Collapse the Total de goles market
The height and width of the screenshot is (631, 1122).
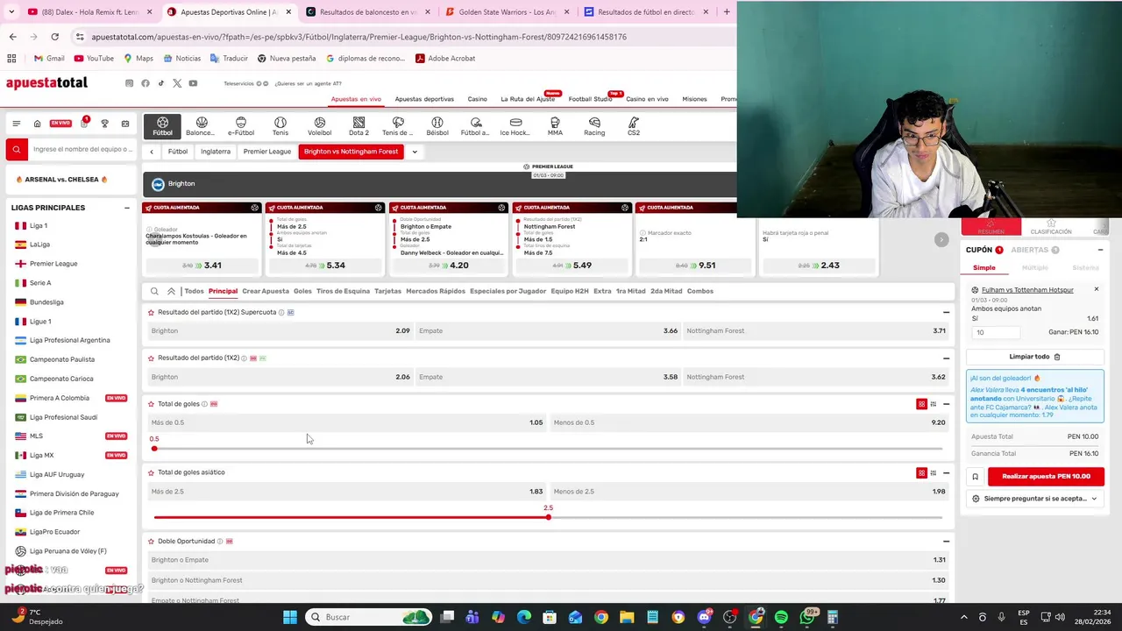click(x=946, y=404)
